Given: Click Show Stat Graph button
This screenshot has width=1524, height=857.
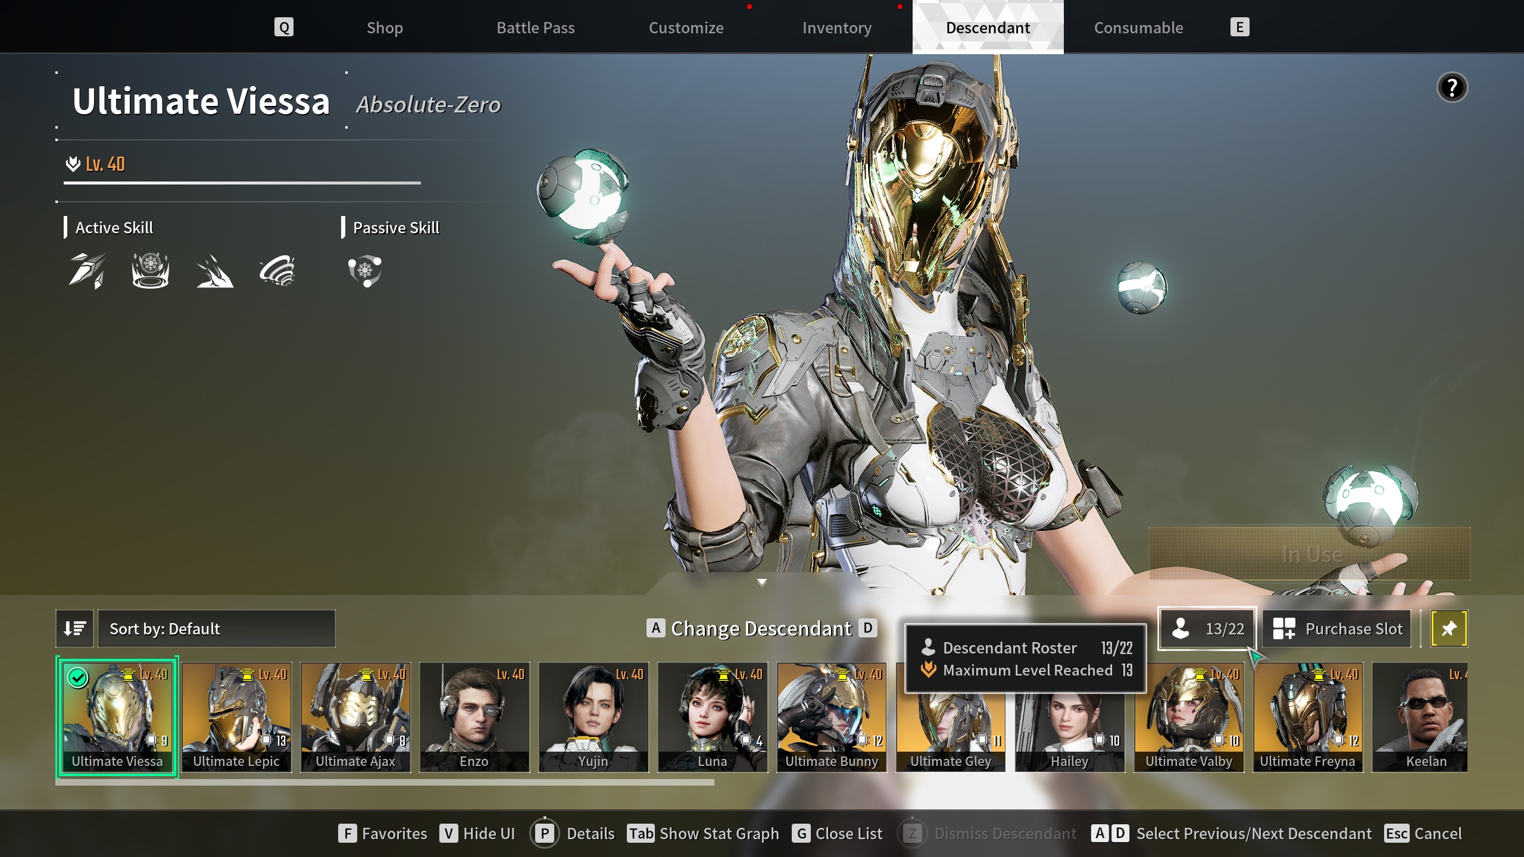Looking at the screenshot, I should 703,833.
